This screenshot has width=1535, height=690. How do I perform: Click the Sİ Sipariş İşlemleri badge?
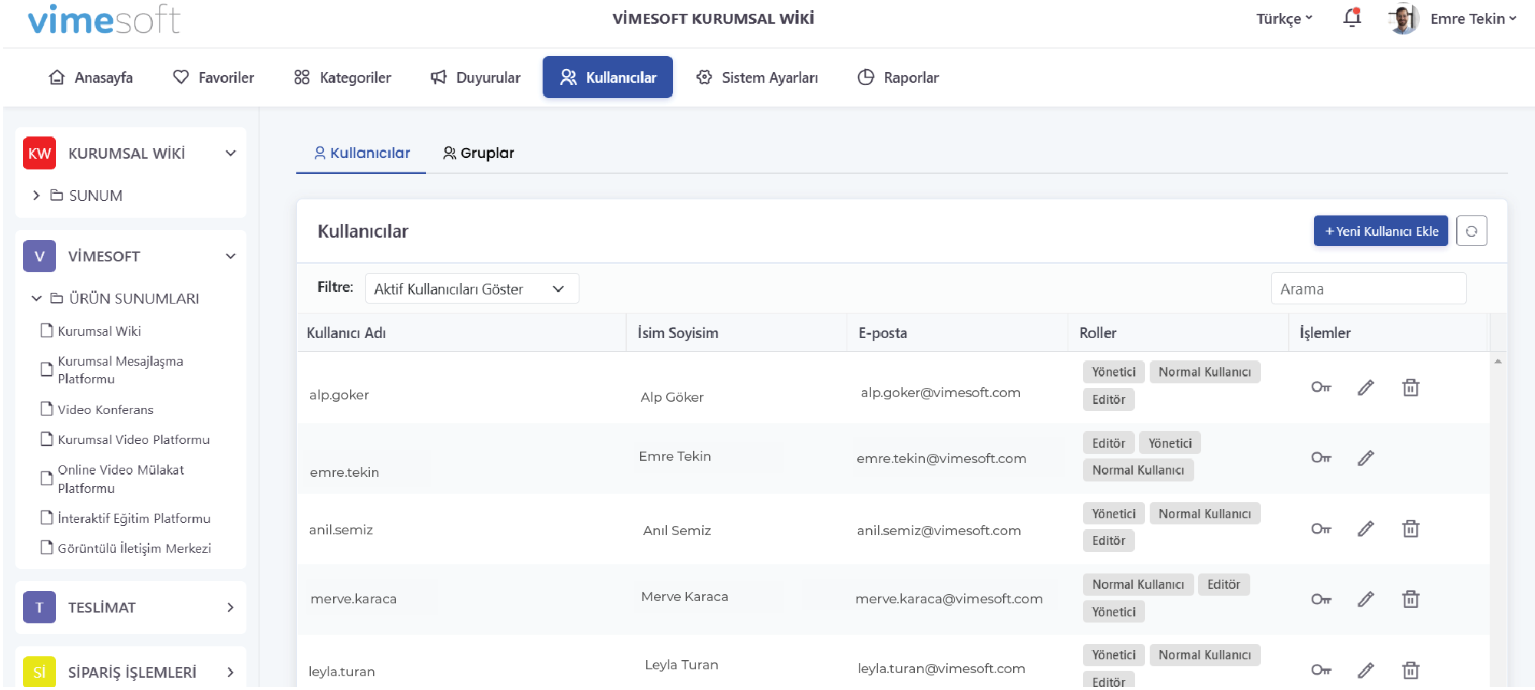coord(39,672)
